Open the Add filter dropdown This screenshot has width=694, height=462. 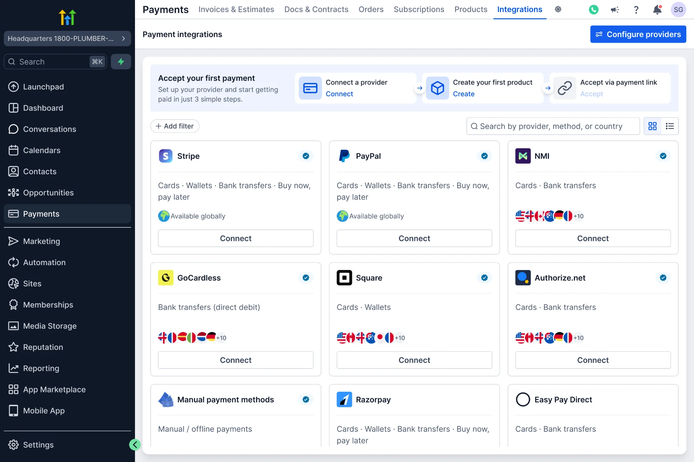(x=175, y=126)
